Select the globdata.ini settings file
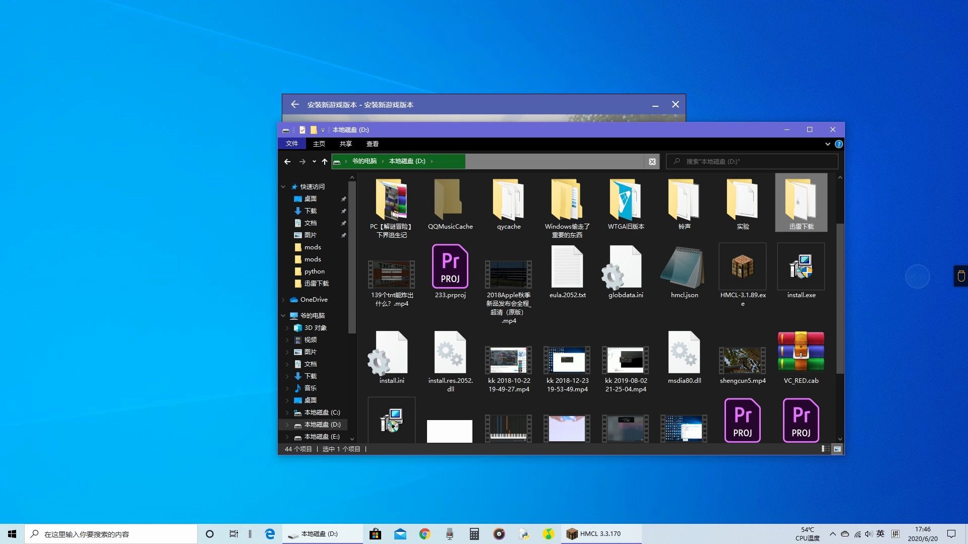The width and height of the screenshot is (968, 544). [x=625, y=267]
